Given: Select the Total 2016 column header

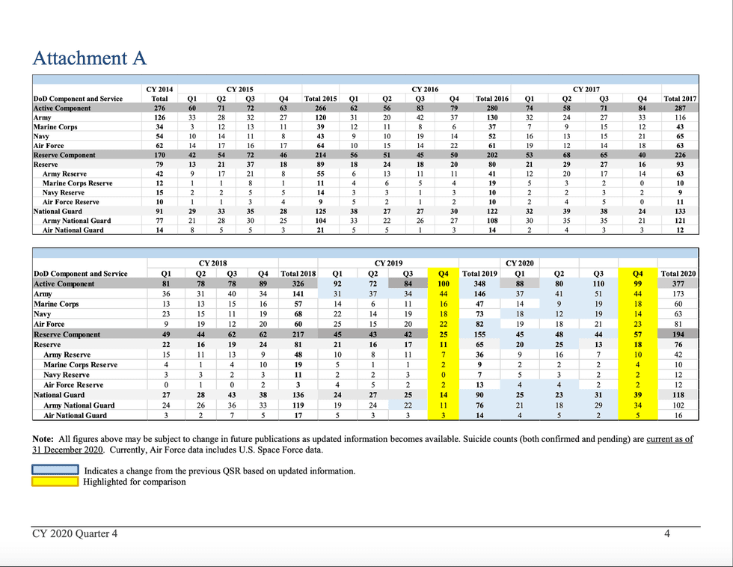Looking at the screenshot, I should point(494,98).
